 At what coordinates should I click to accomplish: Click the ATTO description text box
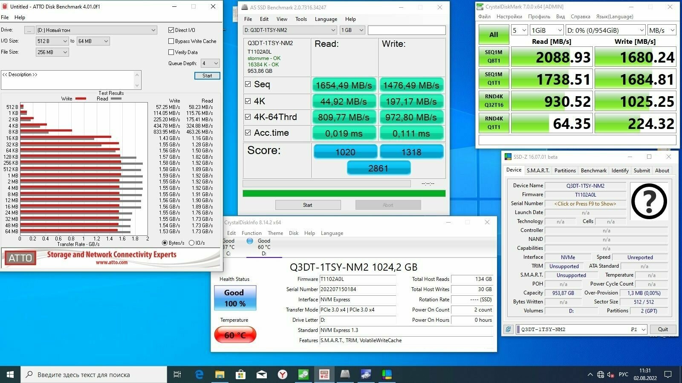click(x=71, y=80)
